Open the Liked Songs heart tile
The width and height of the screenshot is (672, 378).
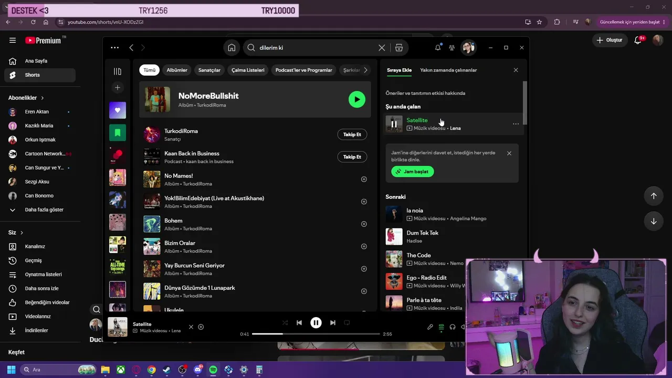pos(118,110)
